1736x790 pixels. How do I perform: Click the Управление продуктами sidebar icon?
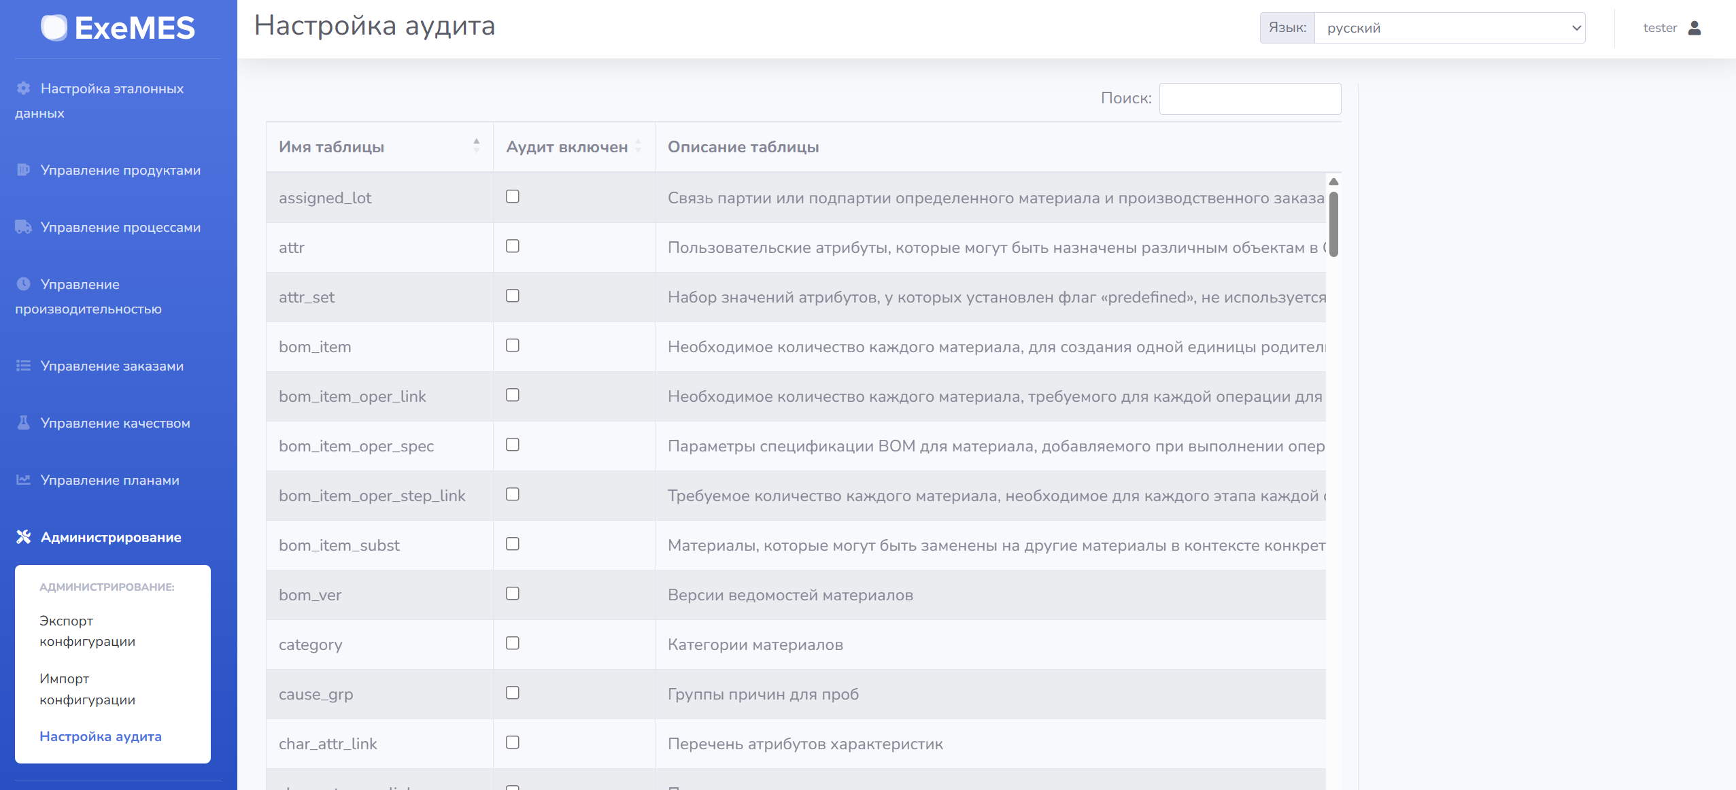[24, 170]
